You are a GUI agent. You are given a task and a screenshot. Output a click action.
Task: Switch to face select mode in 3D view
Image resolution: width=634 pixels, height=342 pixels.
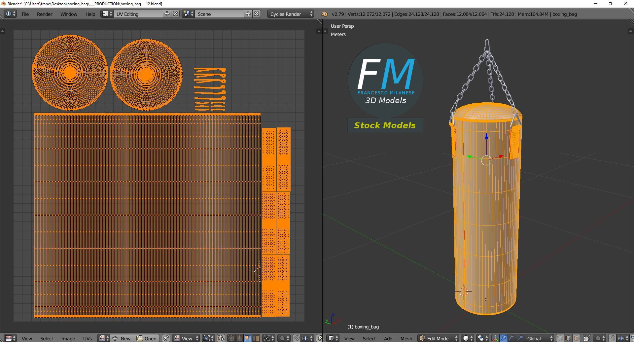[576, 338]
